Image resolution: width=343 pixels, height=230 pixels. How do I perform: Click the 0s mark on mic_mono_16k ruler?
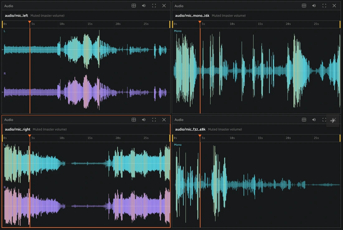pyautogui.click(x=175, y=24)
